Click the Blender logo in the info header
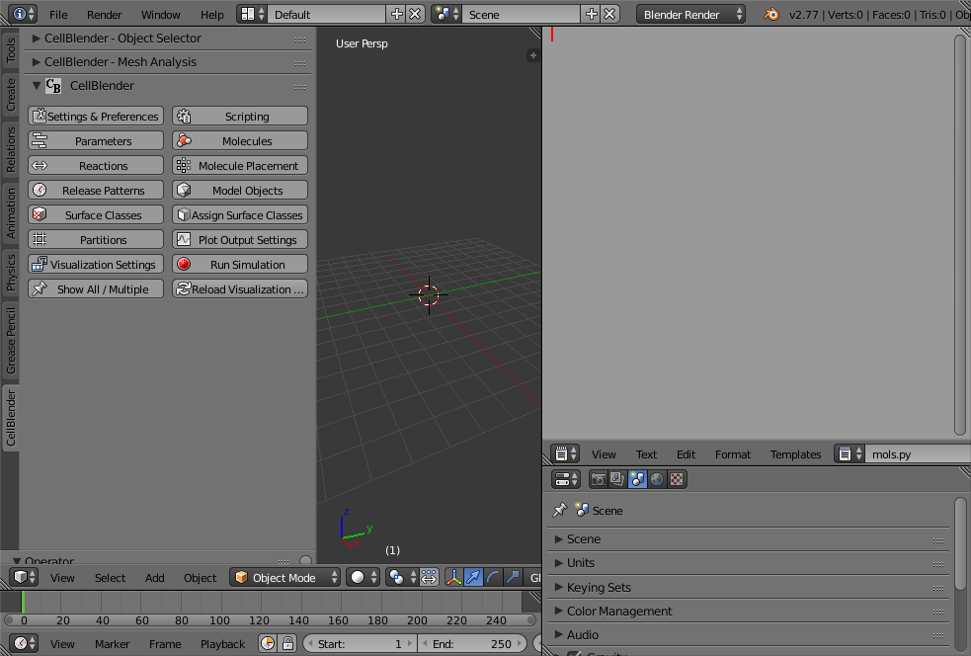 pyautogui.click(x=771, y=14)
